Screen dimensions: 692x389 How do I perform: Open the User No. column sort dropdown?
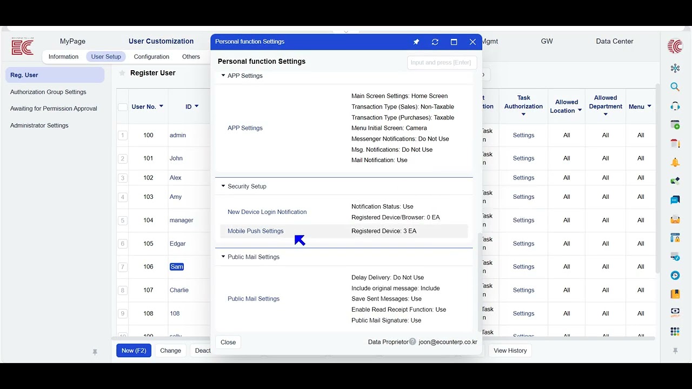(x=161, y=106)
